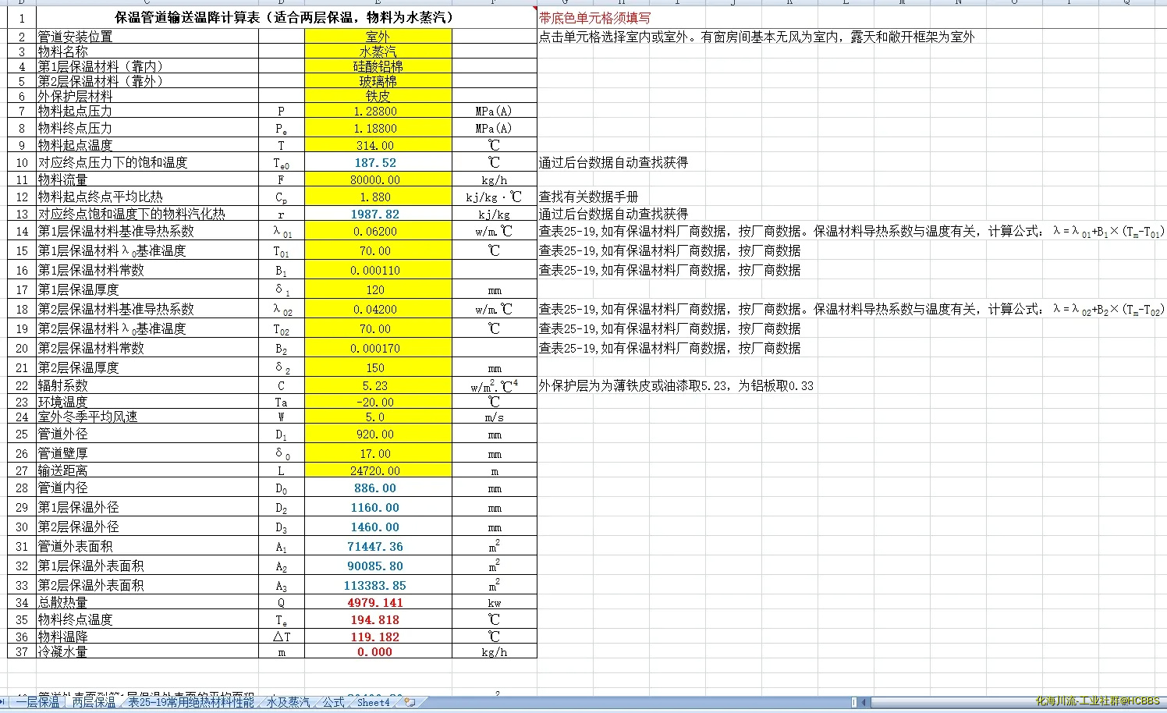Switch to the 两层保温 sheet tab
Screen dimensions: 1167x713
click(94, 702)
